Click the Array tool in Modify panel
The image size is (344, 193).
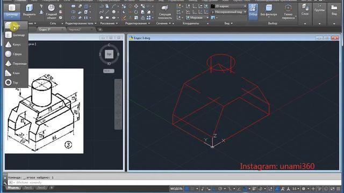[x=149, y=18]
